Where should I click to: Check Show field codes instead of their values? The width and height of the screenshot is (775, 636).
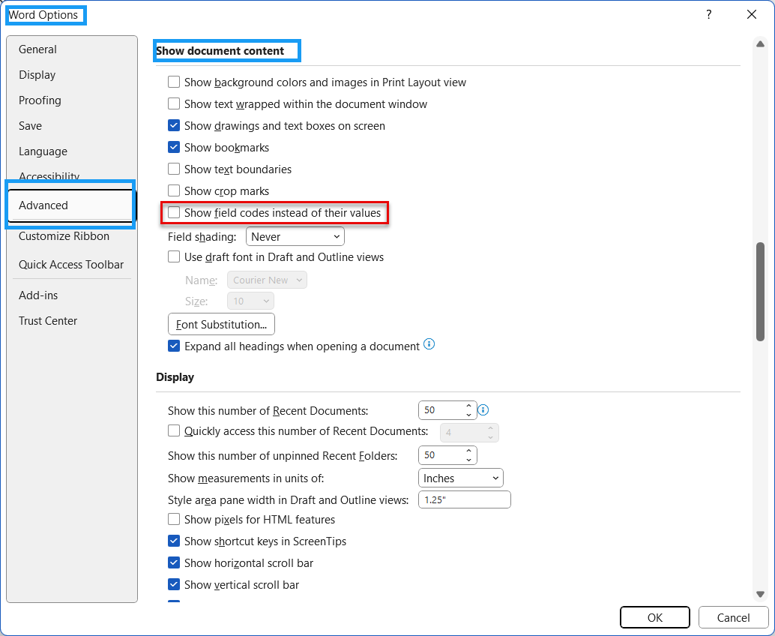click(174, 213)
